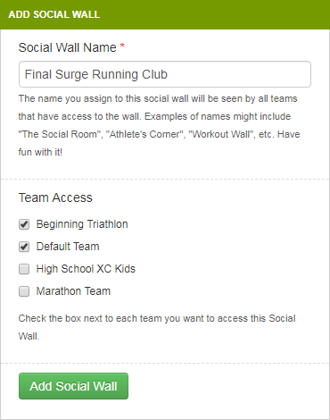
Task: Click the ADD SOCIAL WALL header title
Action: 54,14
